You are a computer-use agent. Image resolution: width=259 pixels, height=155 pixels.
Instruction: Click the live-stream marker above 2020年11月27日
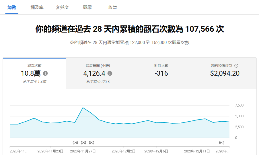point(83,142)
